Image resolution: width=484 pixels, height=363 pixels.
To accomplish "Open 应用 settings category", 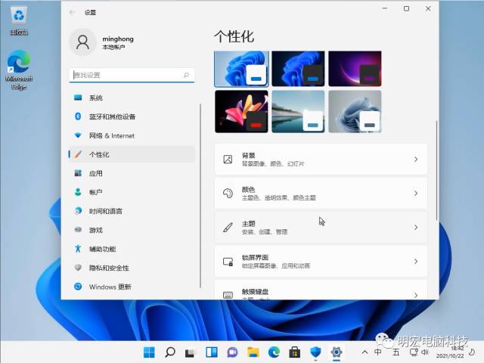I will pos(132,173).
